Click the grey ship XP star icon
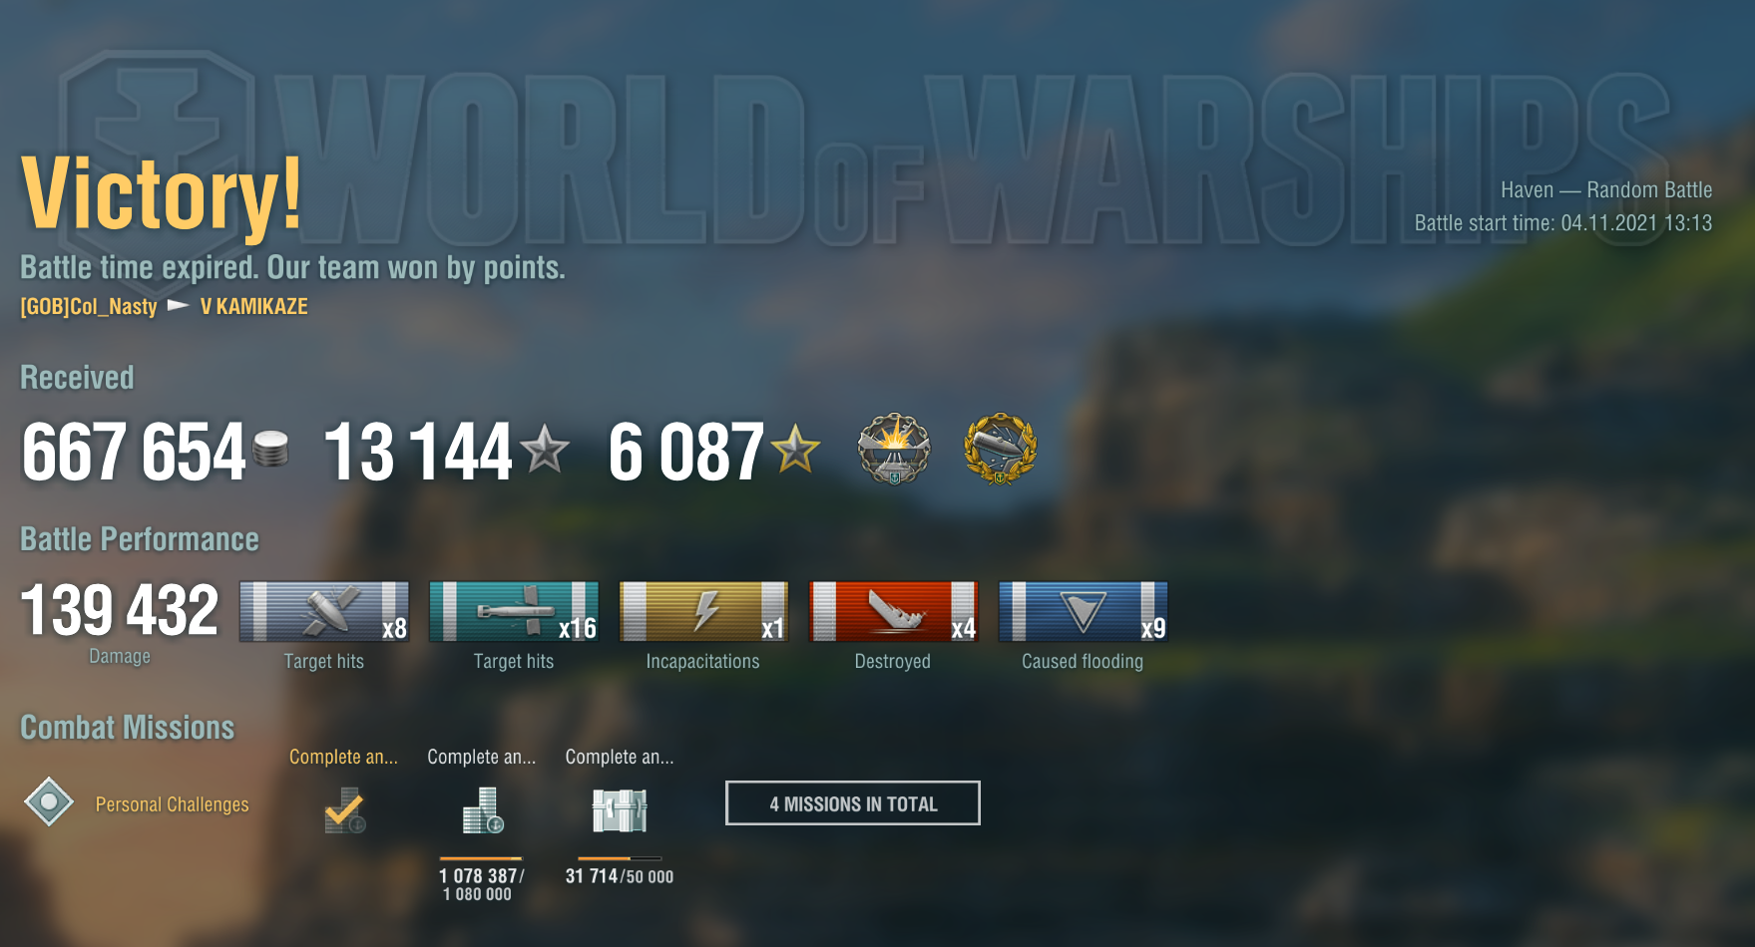The image size is (1755, 947). (x=545, y=449)
